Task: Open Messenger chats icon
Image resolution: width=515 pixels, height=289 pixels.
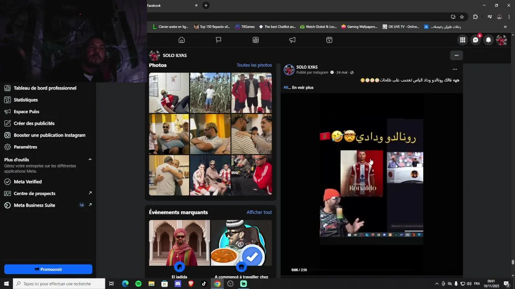Action: pyautogui.click(x=476, y=40)
